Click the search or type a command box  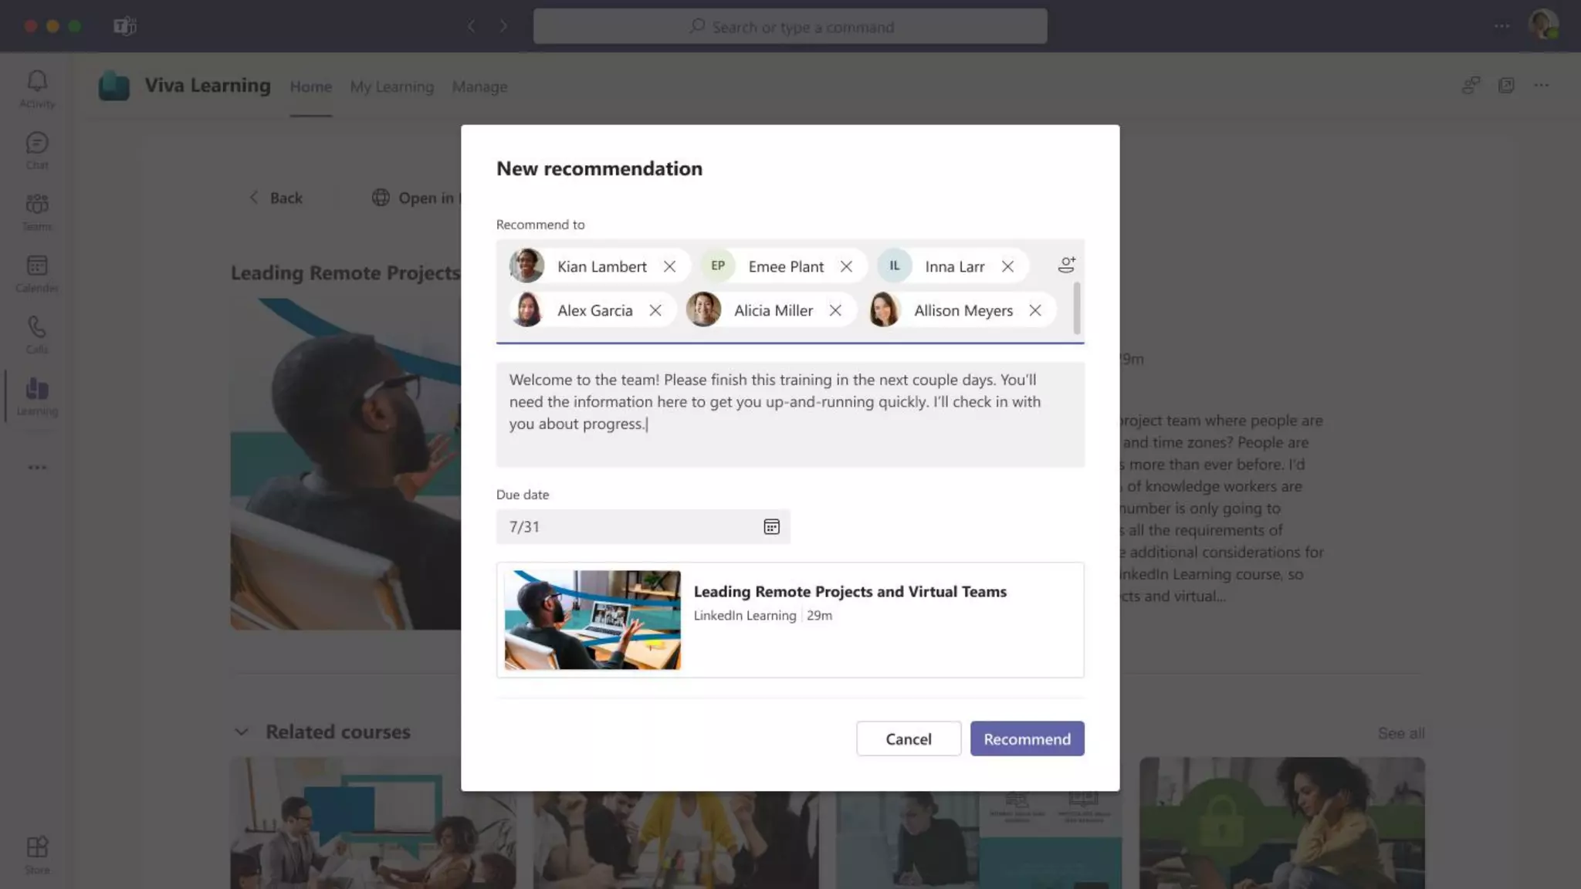[790, 27]
